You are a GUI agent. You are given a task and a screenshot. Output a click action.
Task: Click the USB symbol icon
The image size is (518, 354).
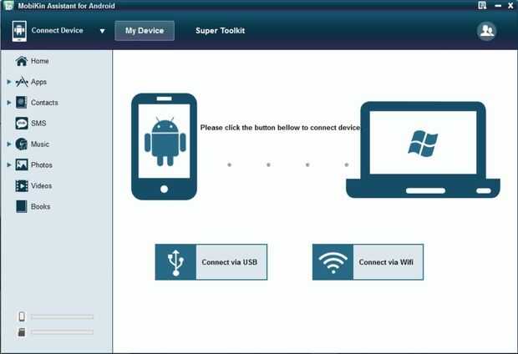pos(175,262)
